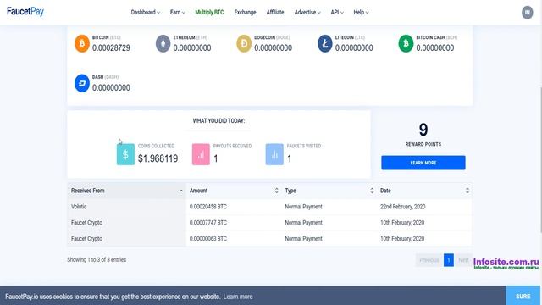Screen dimensions: 542x305
Task: Click the 0.00000063 BTC amount cell
Action: [208, 238]
